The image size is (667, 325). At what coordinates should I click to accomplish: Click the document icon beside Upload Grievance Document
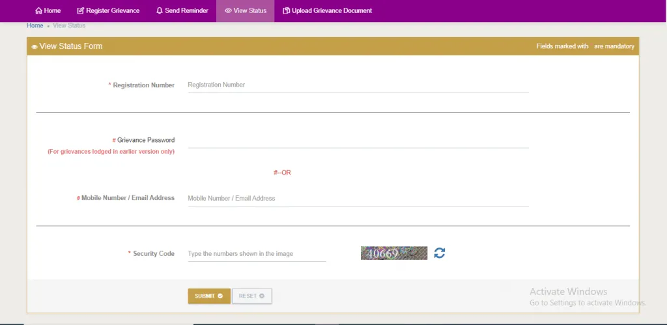(x=286, y=11)
